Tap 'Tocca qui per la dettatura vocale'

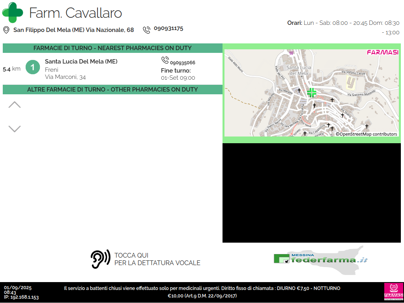pos(157,259)
